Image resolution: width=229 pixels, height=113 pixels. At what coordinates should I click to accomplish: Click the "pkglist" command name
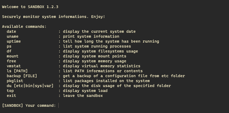[15, 81]
